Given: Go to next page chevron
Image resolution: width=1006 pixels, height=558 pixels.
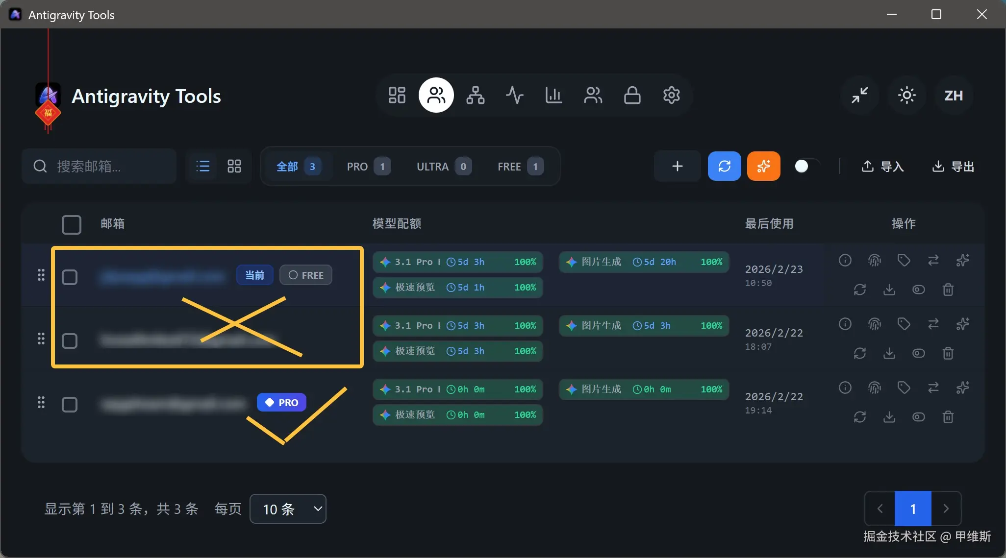Looking at the screenshot, I should pos(946,509).
